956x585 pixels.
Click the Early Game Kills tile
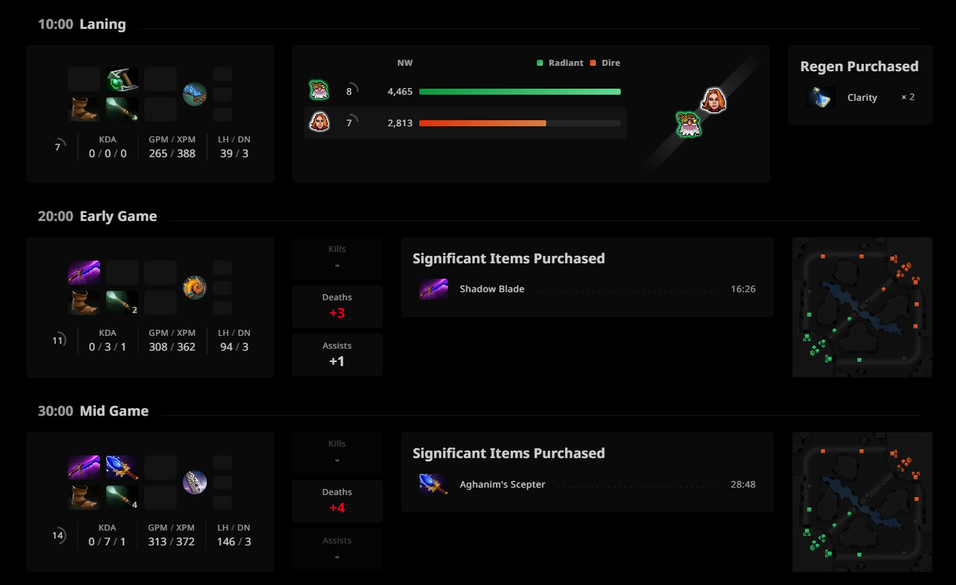pyautogui.click(x=337, y=258)
